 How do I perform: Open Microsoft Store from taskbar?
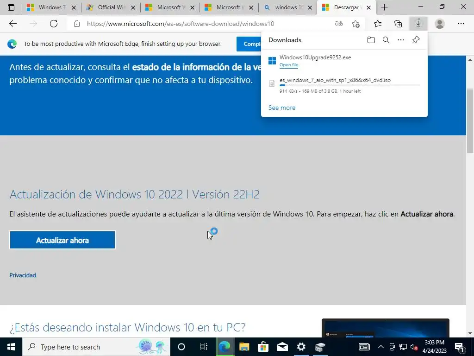[263, 347]
